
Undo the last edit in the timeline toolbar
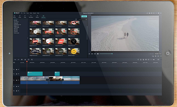point(15,60)
